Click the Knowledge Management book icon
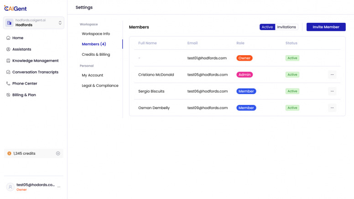 (x=8, y=61)
